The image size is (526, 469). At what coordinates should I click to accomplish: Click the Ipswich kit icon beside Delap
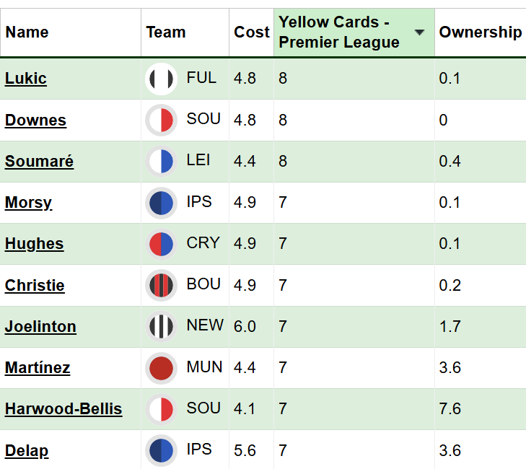[x=161, y=450]
